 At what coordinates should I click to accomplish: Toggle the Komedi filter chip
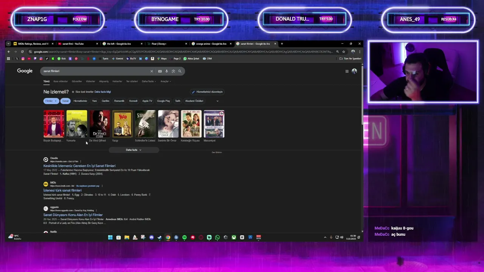133,101
